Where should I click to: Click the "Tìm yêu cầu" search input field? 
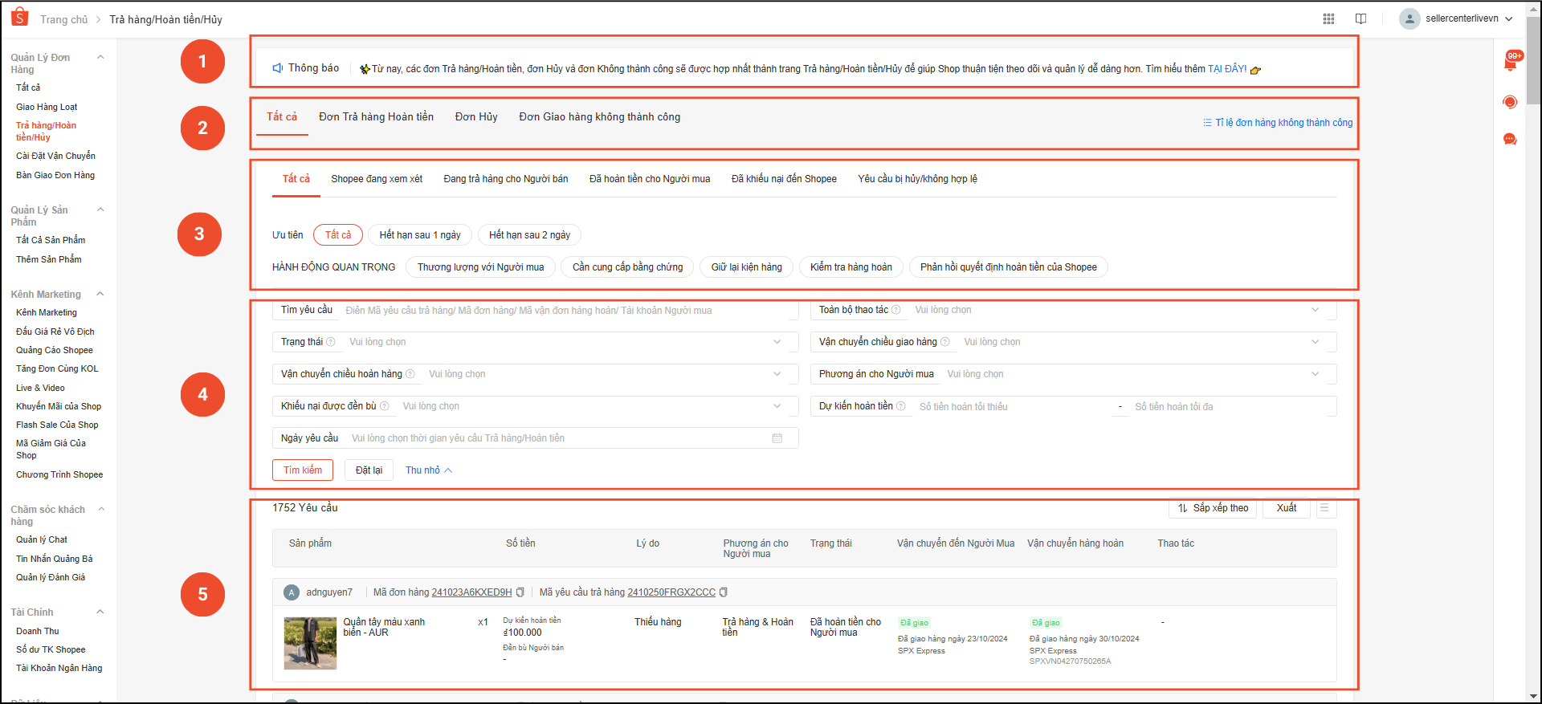click(x=562, y=311)
